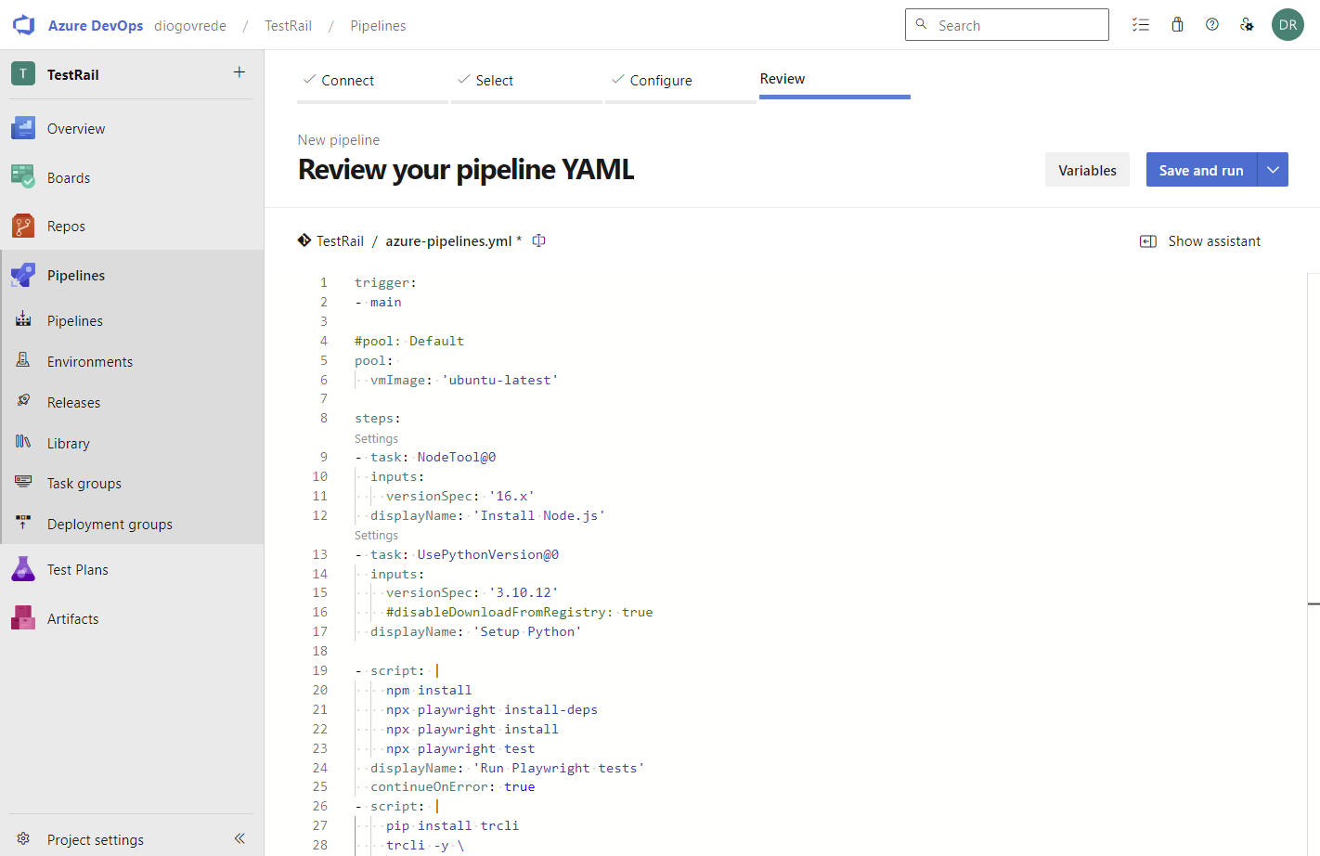Expand the Save and run dropdown arrow
This screenshot has height=856, width=1320.
1273,170
